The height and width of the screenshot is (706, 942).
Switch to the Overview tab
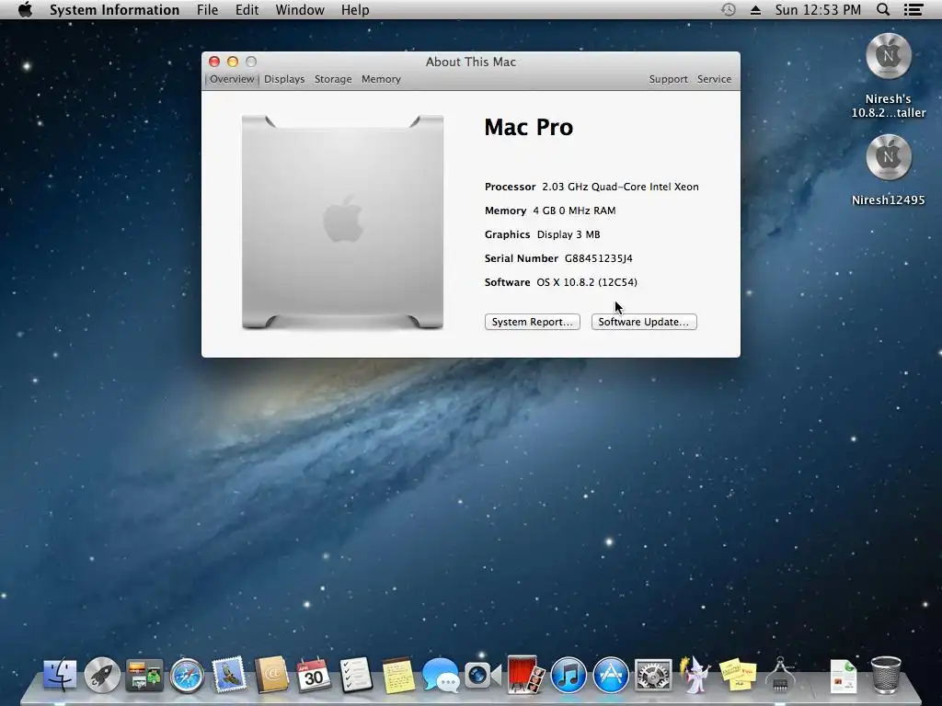click(232, 79)
